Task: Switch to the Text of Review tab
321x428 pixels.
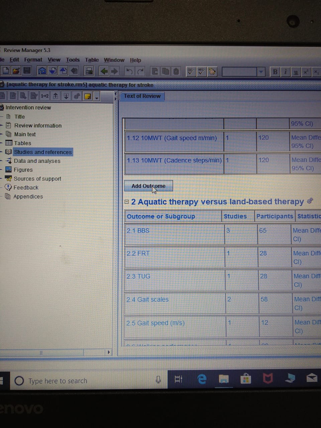Action: point(142,96)
